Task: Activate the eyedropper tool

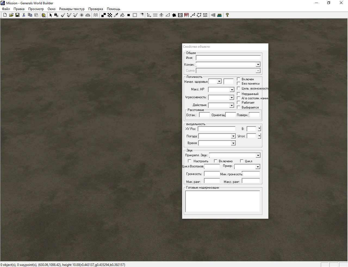Action: pyautogui.click(x=116, y=15)
